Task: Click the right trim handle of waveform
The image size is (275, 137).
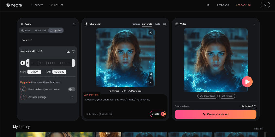Action: (74, 63)
